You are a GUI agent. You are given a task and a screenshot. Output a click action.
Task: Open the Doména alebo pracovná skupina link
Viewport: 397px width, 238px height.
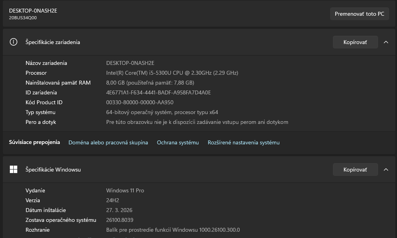108,142
